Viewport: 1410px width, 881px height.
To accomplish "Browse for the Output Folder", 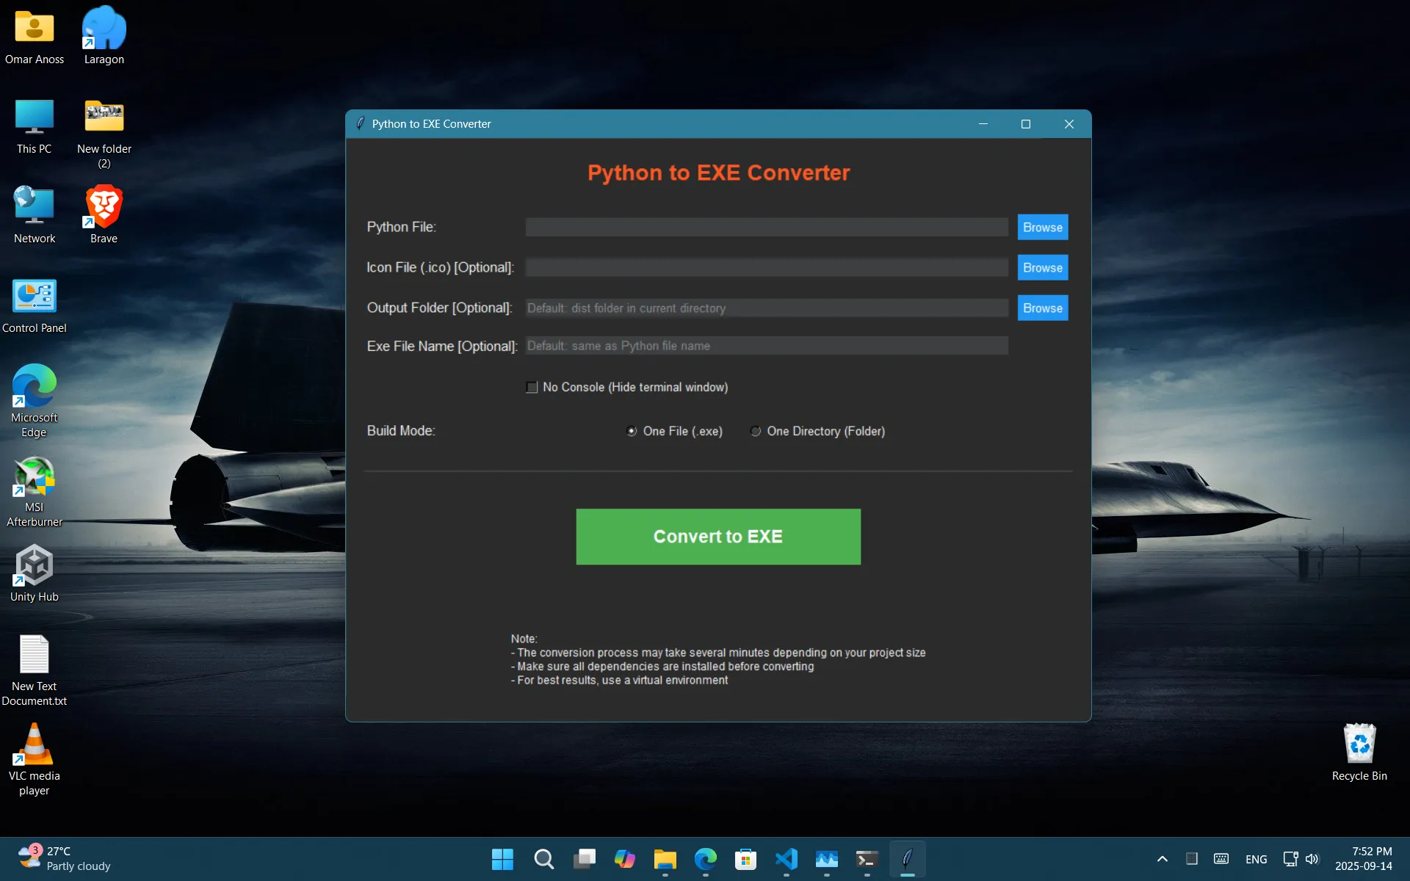I will [1042, 308].
